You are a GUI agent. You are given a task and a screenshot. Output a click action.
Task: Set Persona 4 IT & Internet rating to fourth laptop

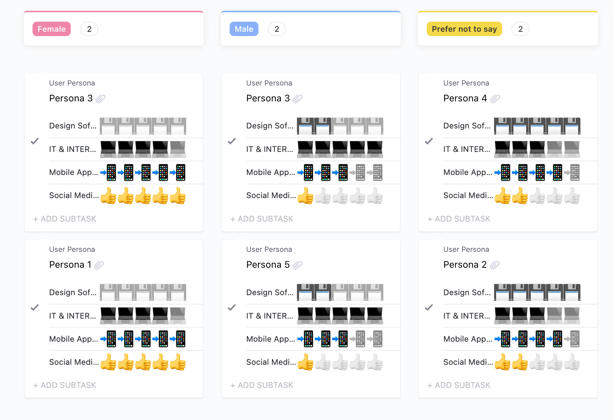555,149
